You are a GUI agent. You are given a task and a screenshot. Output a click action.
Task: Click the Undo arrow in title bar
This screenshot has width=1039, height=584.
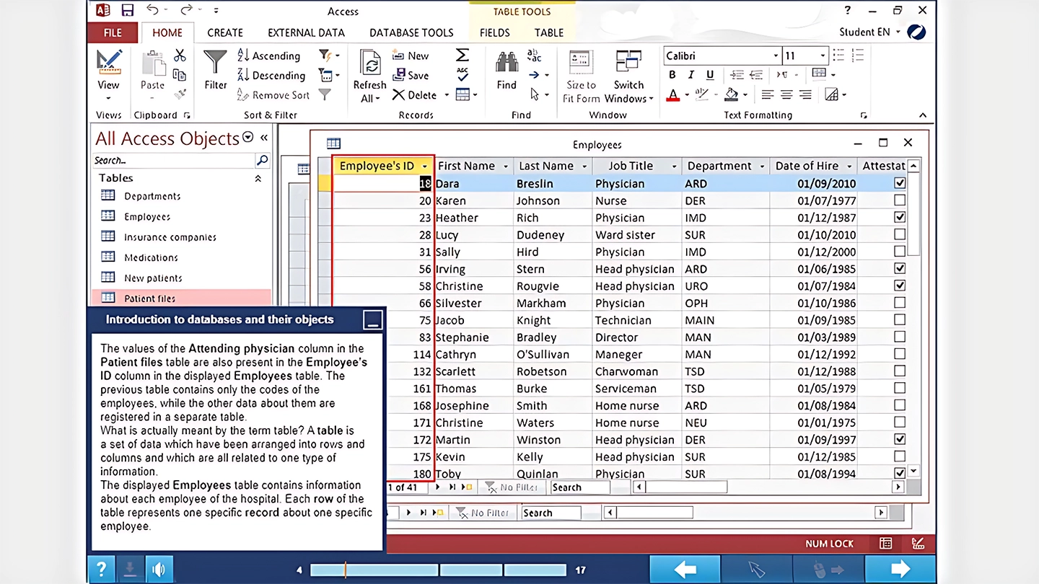tap(152, 10)
